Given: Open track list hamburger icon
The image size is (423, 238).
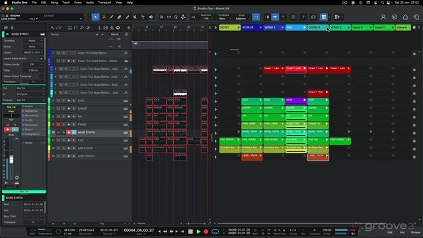Looking at the screenshot, I should [x=6, y=28].
